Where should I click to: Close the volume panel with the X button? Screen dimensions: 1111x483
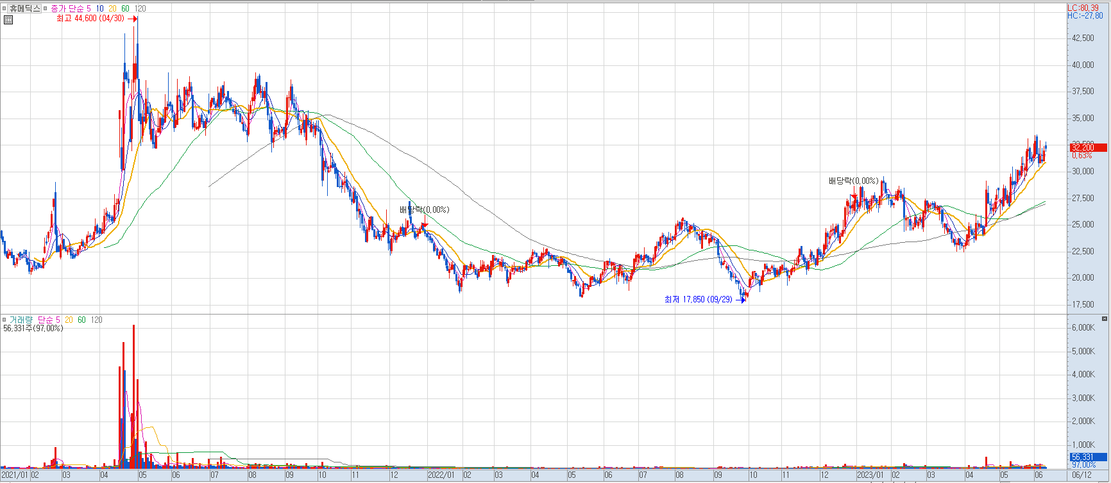point(1105,318)
